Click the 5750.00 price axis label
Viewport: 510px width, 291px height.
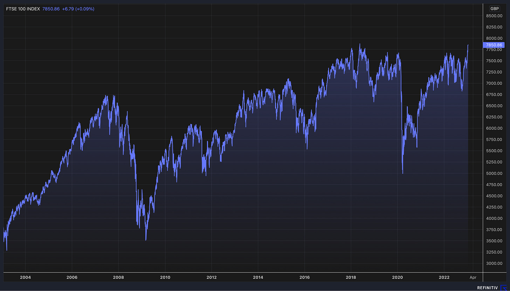point(494,140)
